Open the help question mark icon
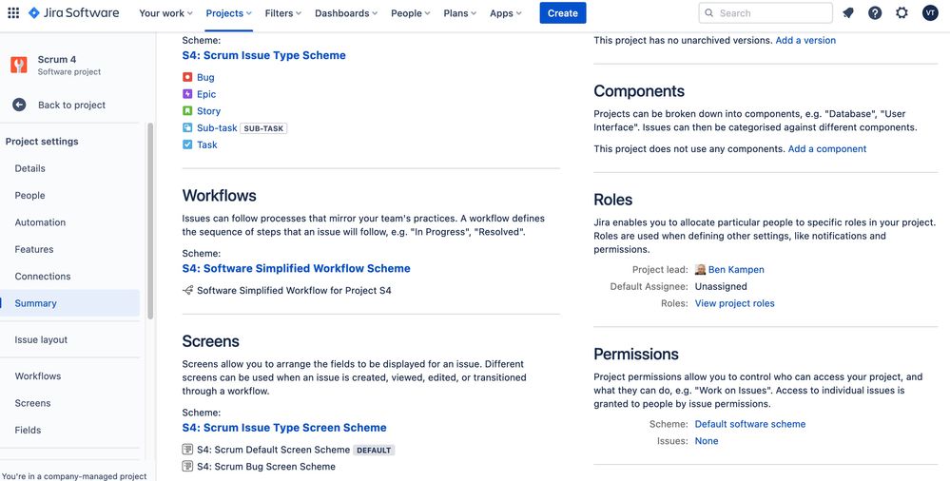Image resolution: width=950 pixels, height=481 pixels. tap(875, 12)
